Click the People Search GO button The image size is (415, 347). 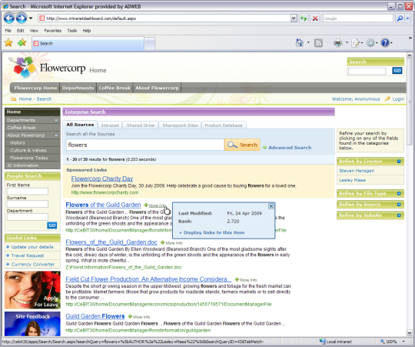click(52, 225)
